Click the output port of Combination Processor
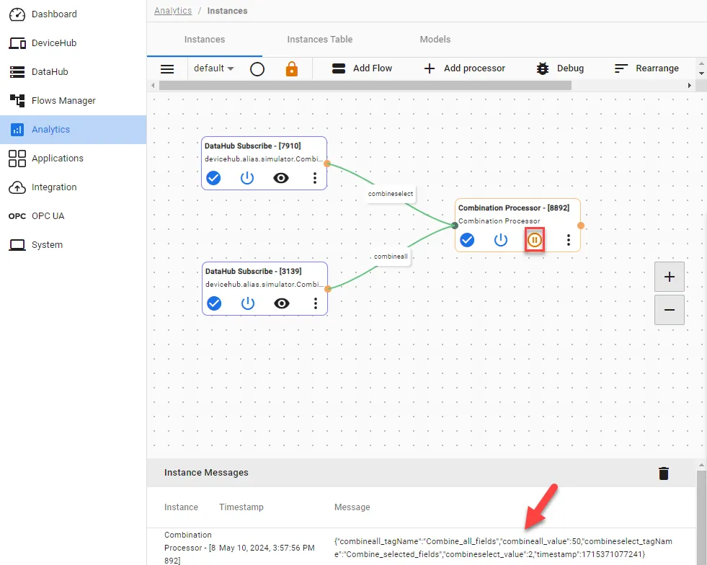 click(581, 226)
